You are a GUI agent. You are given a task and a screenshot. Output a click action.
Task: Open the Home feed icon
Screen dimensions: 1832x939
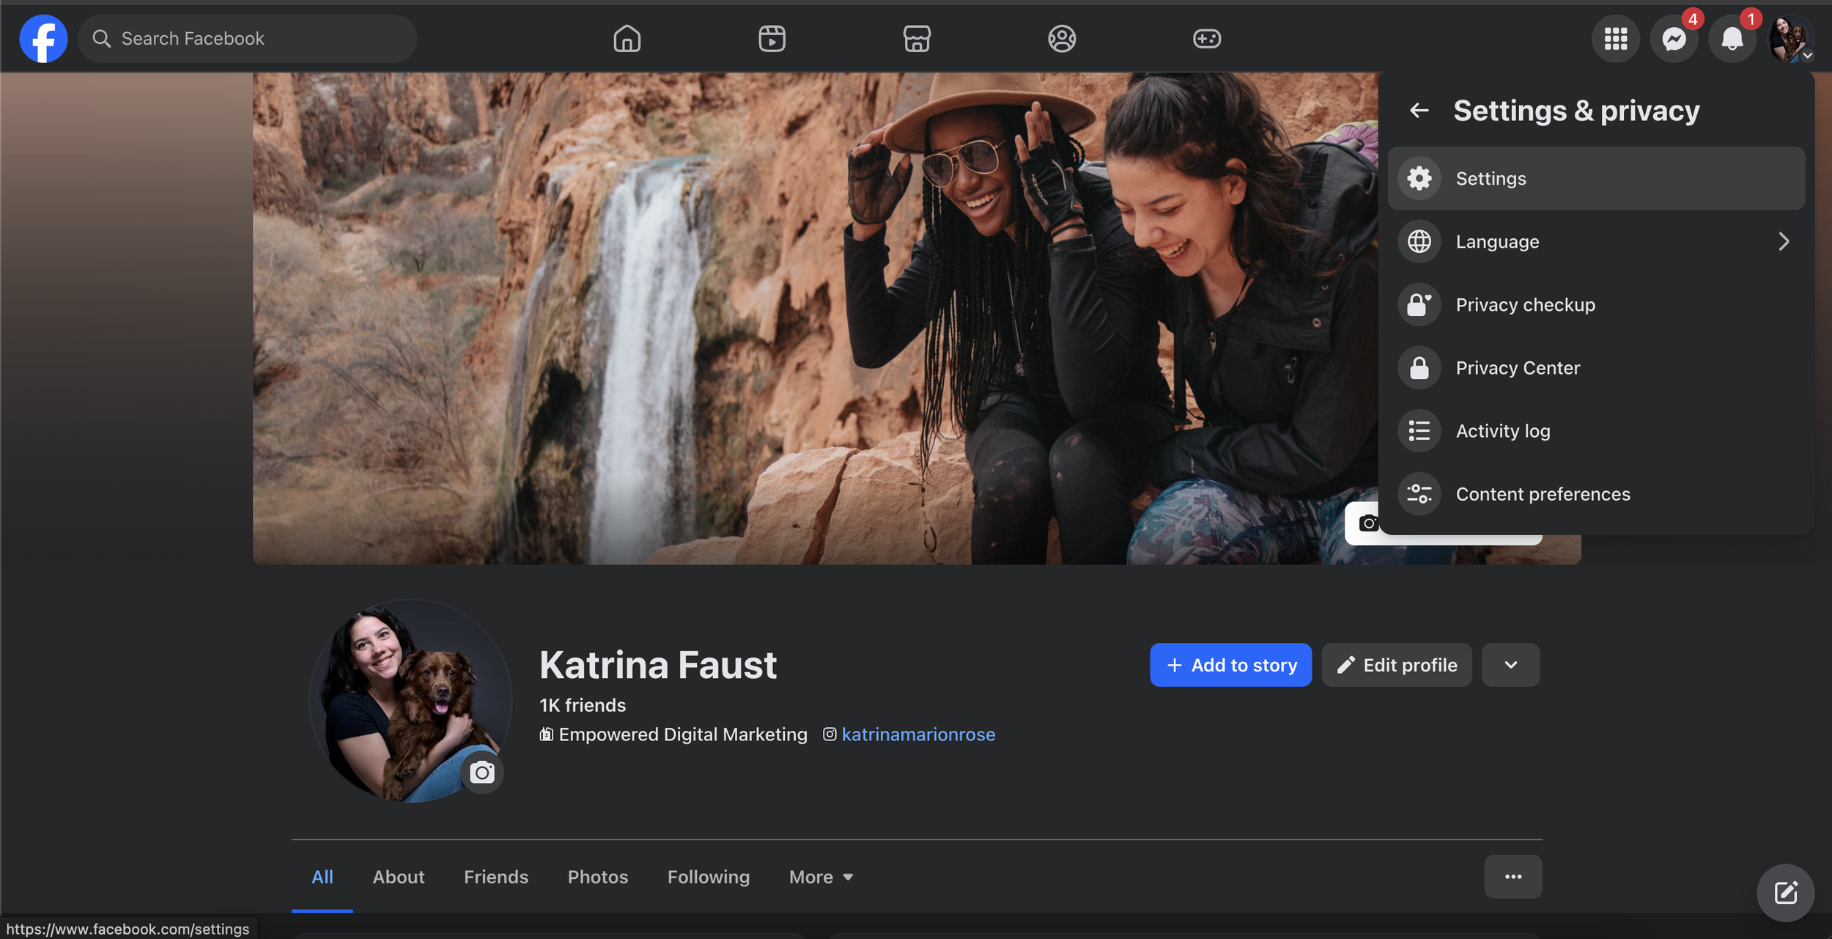pos(627,38)
